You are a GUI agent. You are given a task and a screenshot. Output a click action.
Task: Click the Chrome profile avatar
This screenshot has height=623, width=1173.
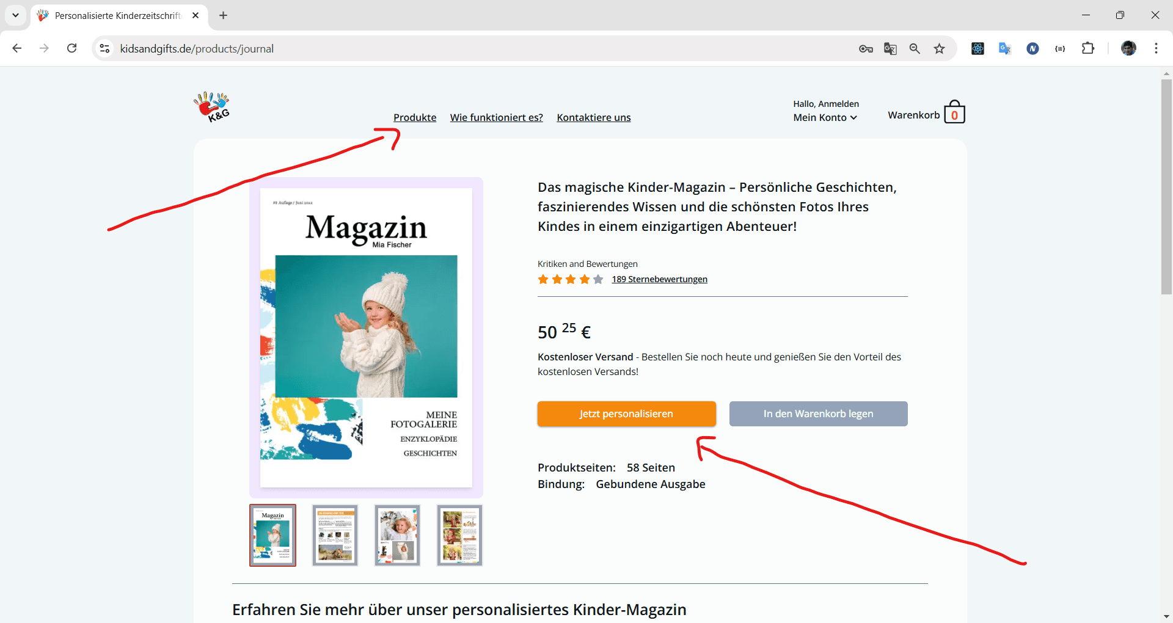coord(1129,48)
